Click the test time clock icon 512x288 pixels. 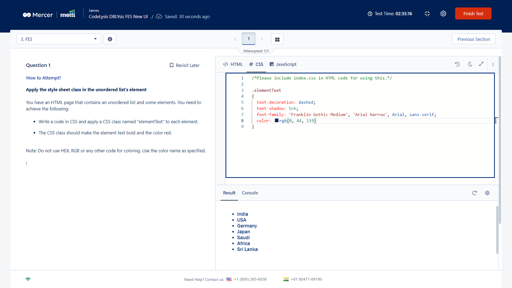(370, 14)
